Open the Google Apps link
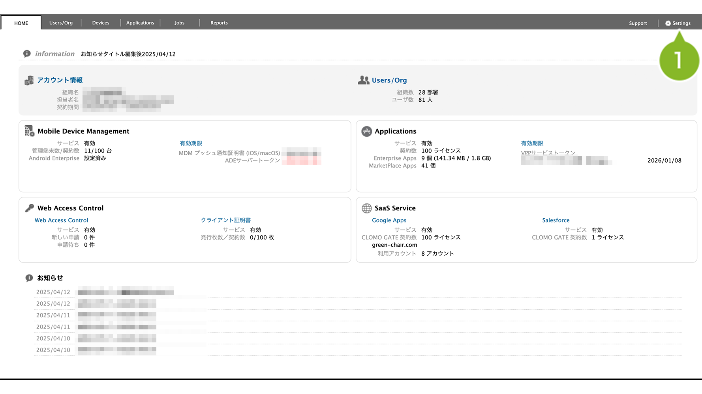The width and height of the screenshot is (702, 394). tap(389, 221)
